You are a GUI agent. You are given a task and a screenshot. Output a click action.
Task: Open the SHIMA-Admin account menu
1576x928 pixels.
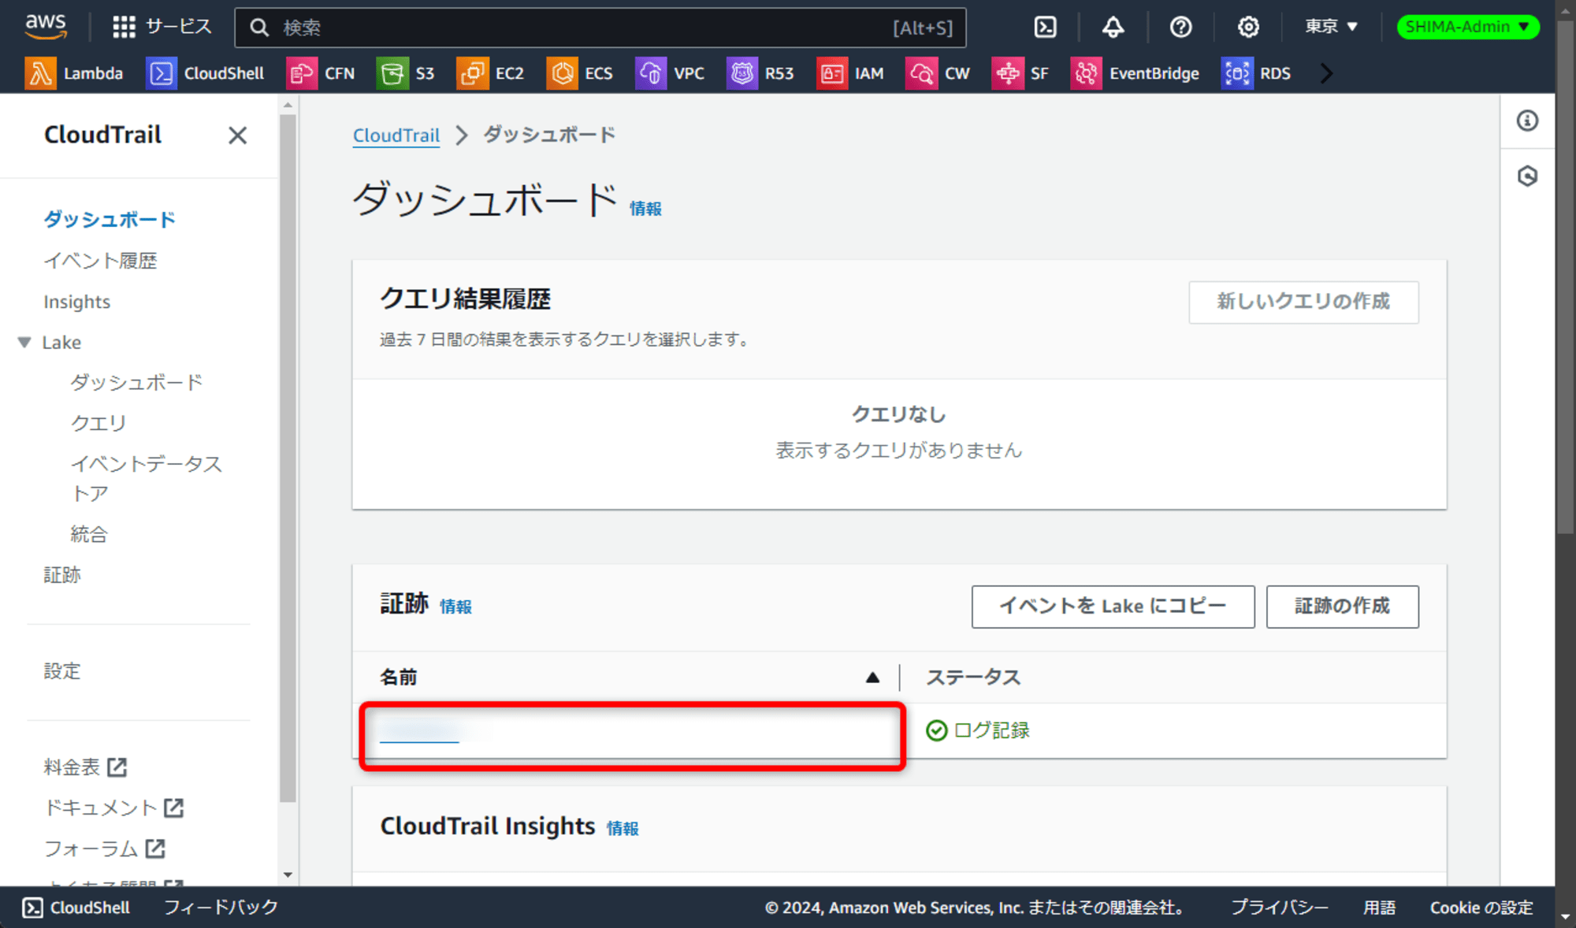1468,27
